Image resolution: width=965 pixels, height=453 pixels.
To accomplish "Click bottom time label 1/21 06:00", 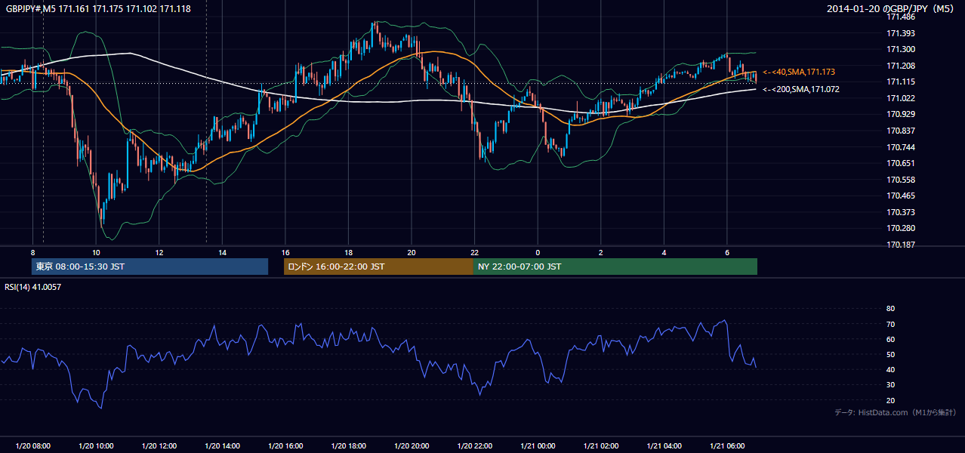I will (727, 446).
